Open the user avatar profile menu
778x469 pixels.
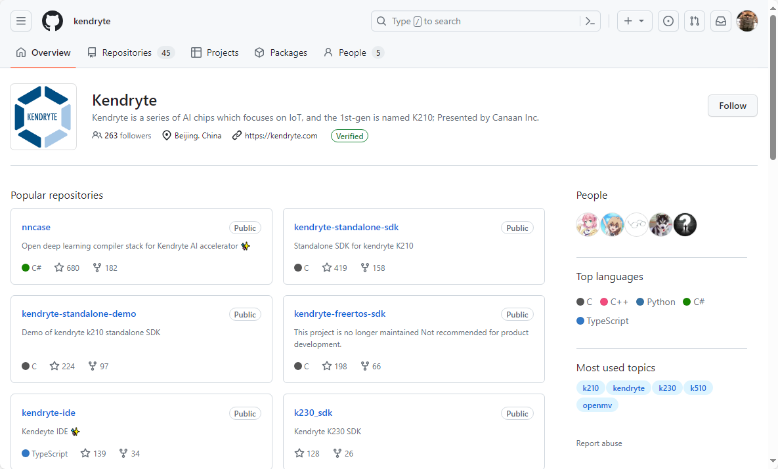[747, 21]
